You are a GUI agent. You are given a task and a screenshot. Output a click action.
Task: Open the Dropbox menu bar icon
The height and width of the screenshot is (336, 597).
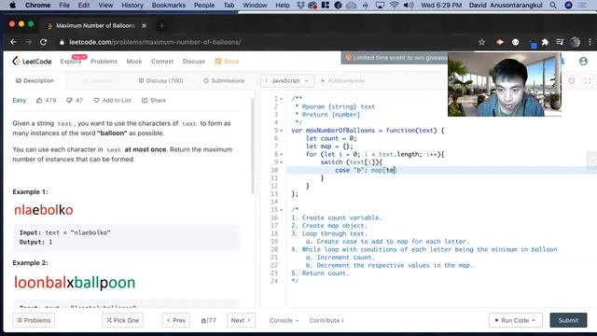coord(300,5)
